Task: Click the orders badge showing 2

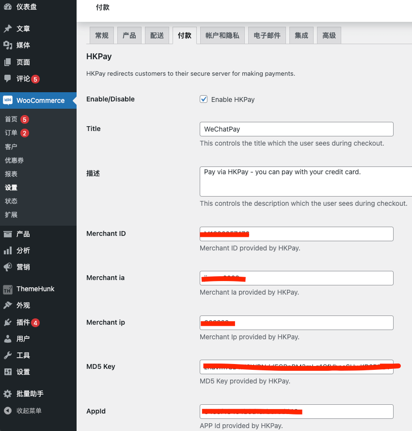Action: [24, 133]
